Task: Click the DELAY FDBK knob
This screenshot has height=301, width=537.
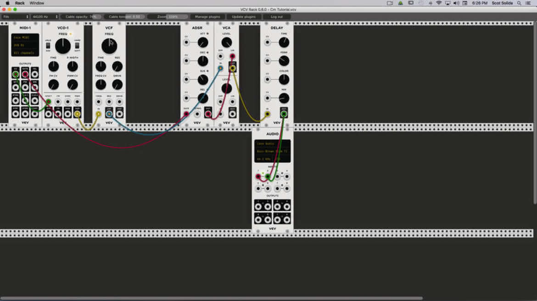Action: [284, 61]
